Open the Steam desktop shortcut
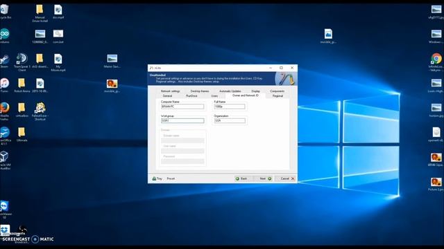Viewport: 444px width, 249px height. (x=5, y=61)
